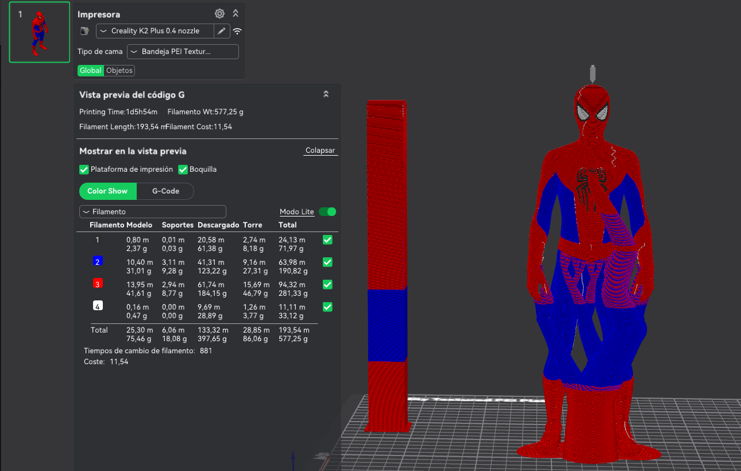
Task: Uncheck visibility for filament 1 row
Action: 327,240
